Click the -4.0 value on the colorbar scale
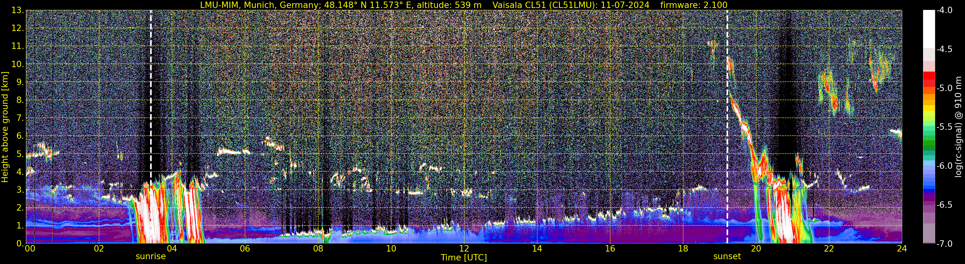Viewport: 965px width, 264px height. coord(944,10)
